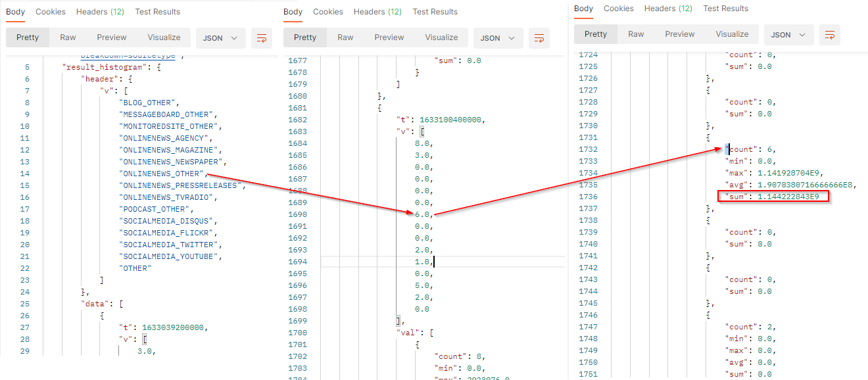Select Preview view in middle panel
This screenshot has width=868, height=380.
click(x=389, y=37)
